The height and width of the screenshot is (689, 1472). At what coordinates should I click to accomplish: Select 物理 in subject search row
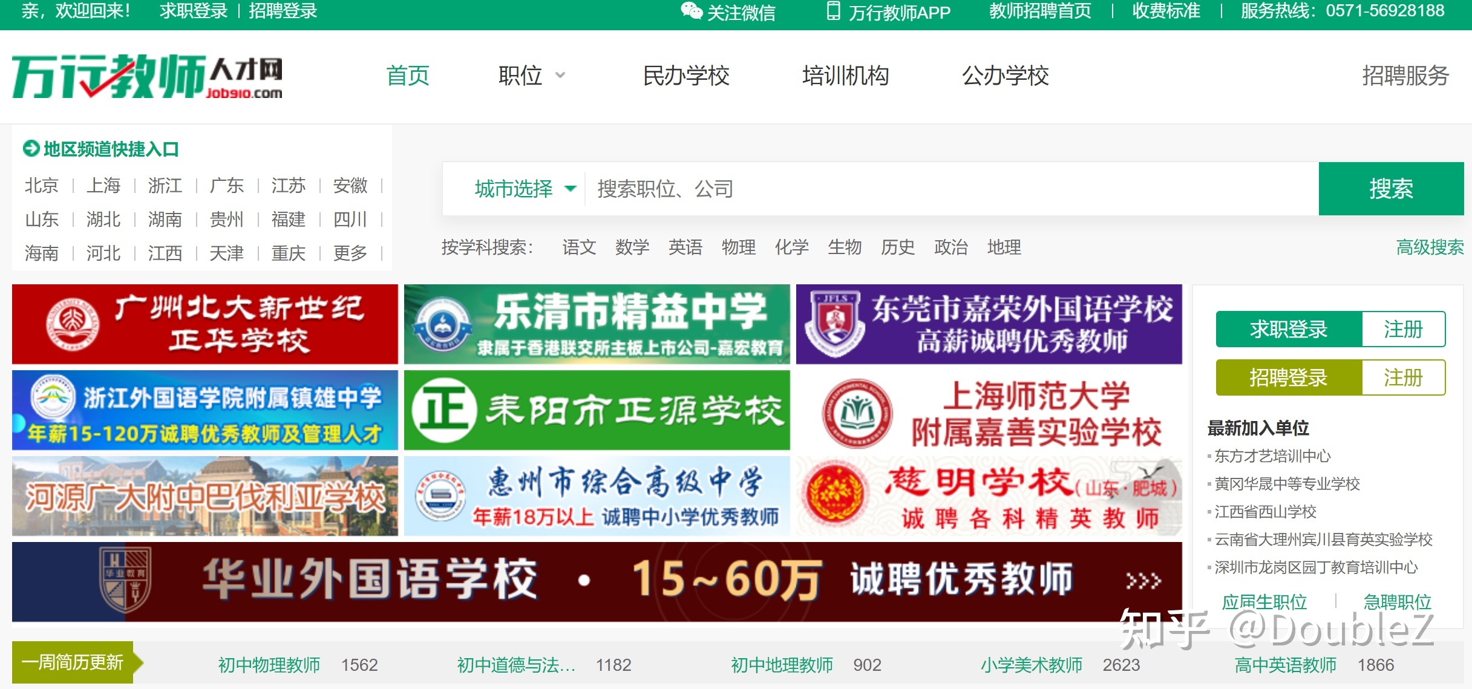click(738, 247)
